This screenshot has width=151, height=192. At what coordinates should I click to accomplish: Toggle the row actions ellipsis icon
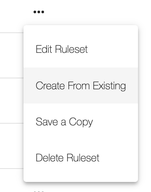coord(39,12)
